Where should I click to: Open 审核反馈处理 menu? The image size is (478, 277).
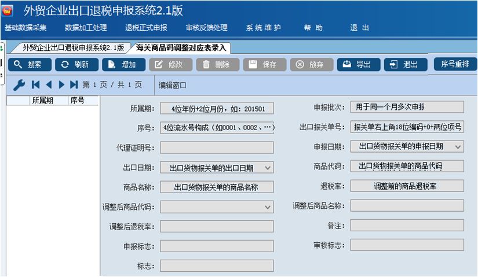(207, 28)
